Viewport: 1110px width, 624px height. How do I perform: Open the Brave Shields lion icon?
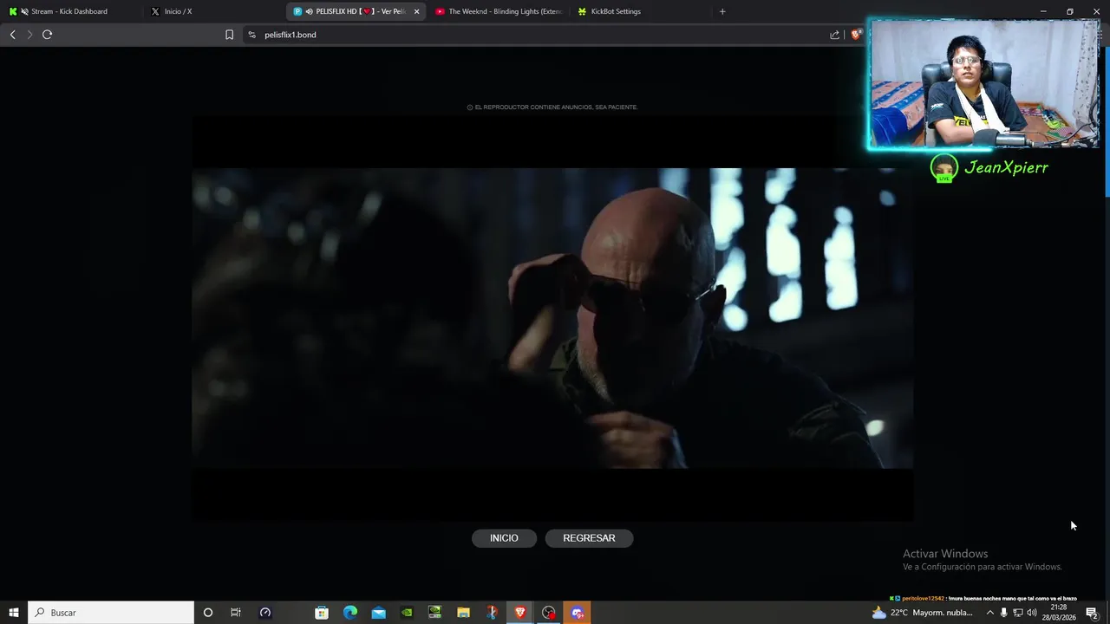pos(856,35)
